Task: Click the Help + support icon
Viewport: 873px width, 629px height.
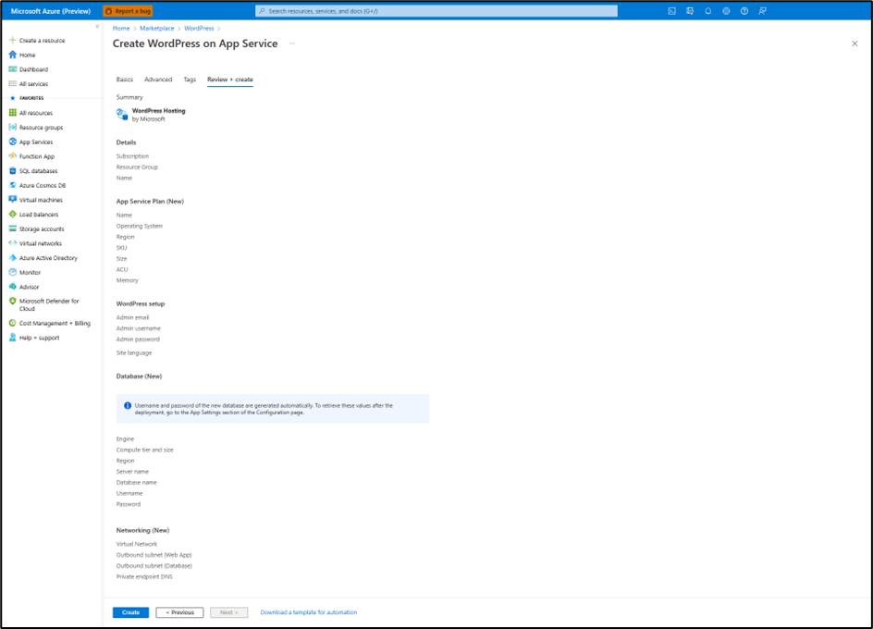Action: [x=13, y=338]
